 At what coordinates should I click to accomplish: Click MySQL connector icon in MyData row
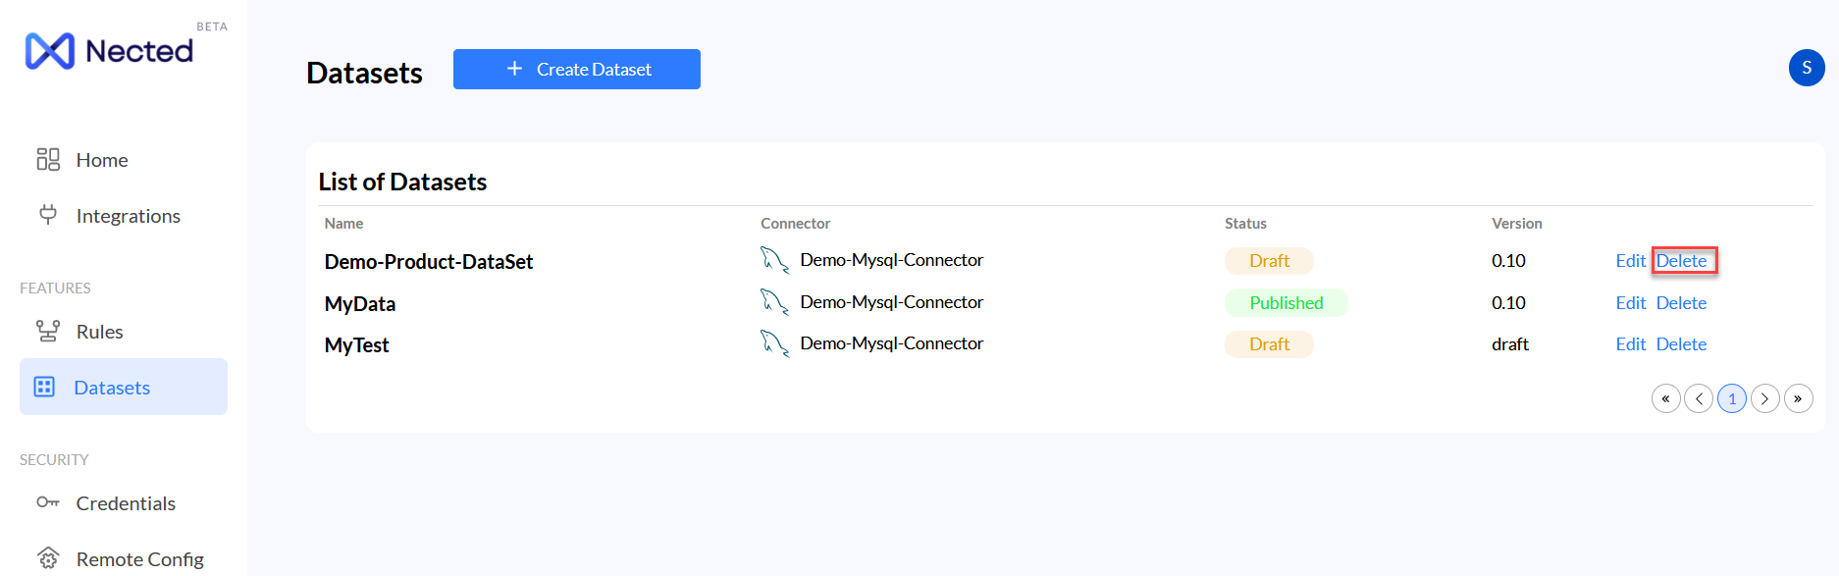[x=774, y=302]
